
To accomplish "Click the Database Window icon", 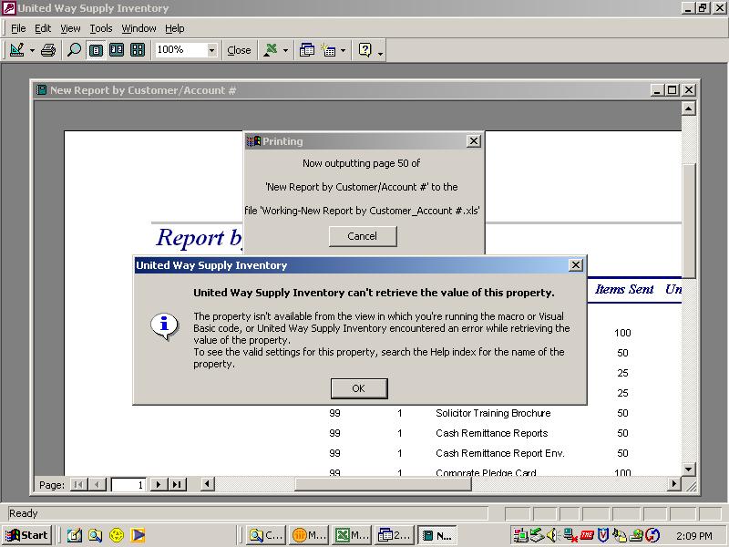I will (x=307, y=50).
